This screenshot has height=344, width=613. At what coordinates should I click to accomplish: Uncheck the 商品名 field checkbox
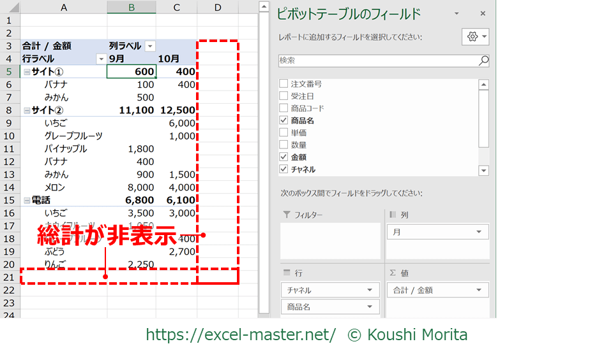click(284, 120)
